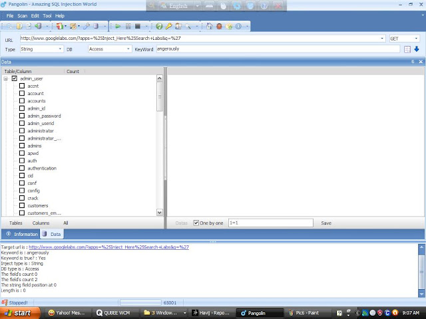This screenshot has width=426, height=319.
Task: Check the account column checkbox
Action: tap(22, 93)
